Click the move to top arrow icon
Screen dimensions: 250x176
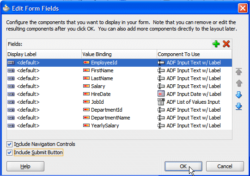click(239, 72)
